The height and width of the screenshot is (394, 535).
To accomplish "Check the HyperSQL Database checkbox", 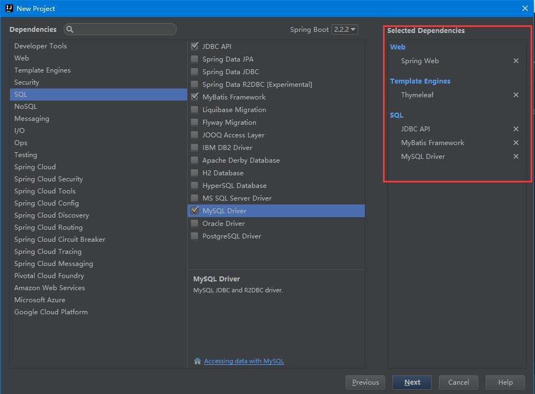I will [x=194, y=185].
